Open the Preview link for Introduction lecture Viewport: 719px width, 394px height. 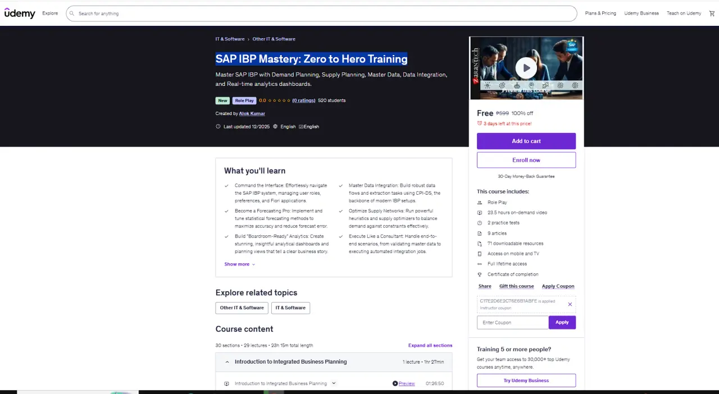pos(407,384)
